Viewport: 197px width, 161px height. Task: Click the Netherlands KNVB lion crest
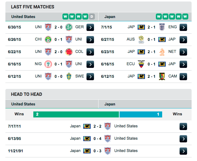click(x=162, y=52)
